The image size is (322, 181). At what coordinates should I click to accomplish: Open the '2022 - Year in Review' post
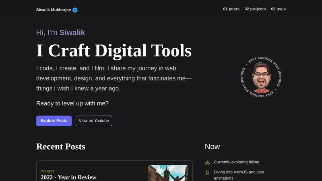pyautogui.click(x=68, y=177)
